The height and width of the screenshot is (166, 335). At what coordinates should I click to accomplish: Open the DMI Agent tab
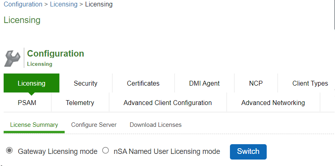[x=204, y=83]
